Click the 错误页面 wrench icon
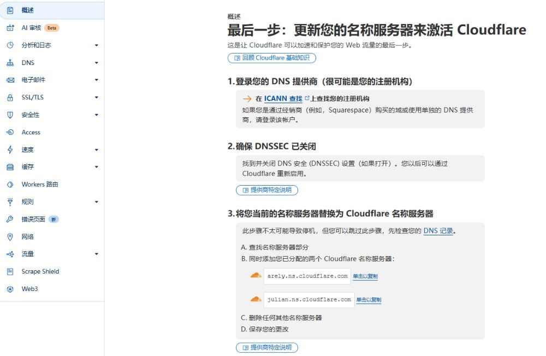 point(10,219)
